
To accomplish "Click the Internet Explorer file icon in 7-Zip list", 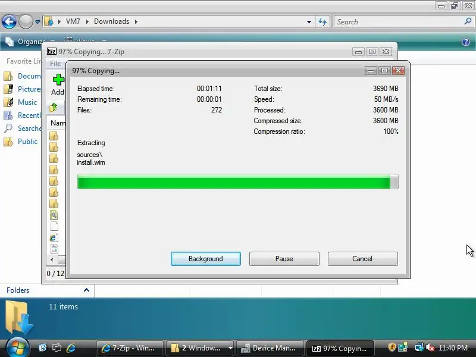I will (x=54, y=237).
